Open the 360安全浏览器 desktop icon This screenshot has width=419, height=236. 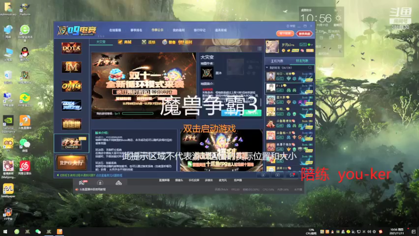click(25, 33)
